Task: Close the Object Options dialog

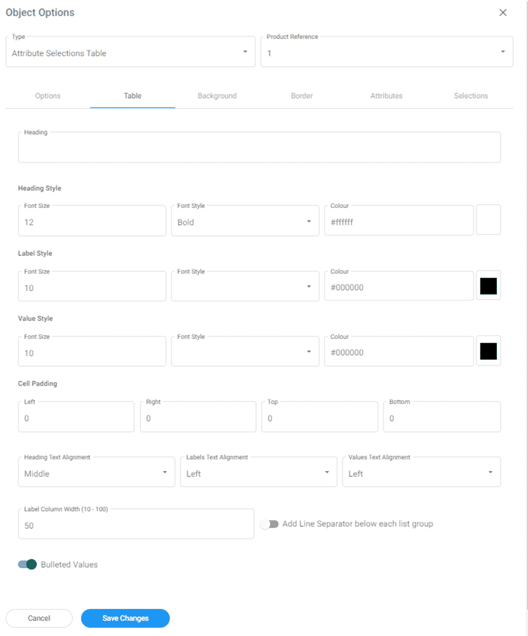Action: (x=503, y=12)
